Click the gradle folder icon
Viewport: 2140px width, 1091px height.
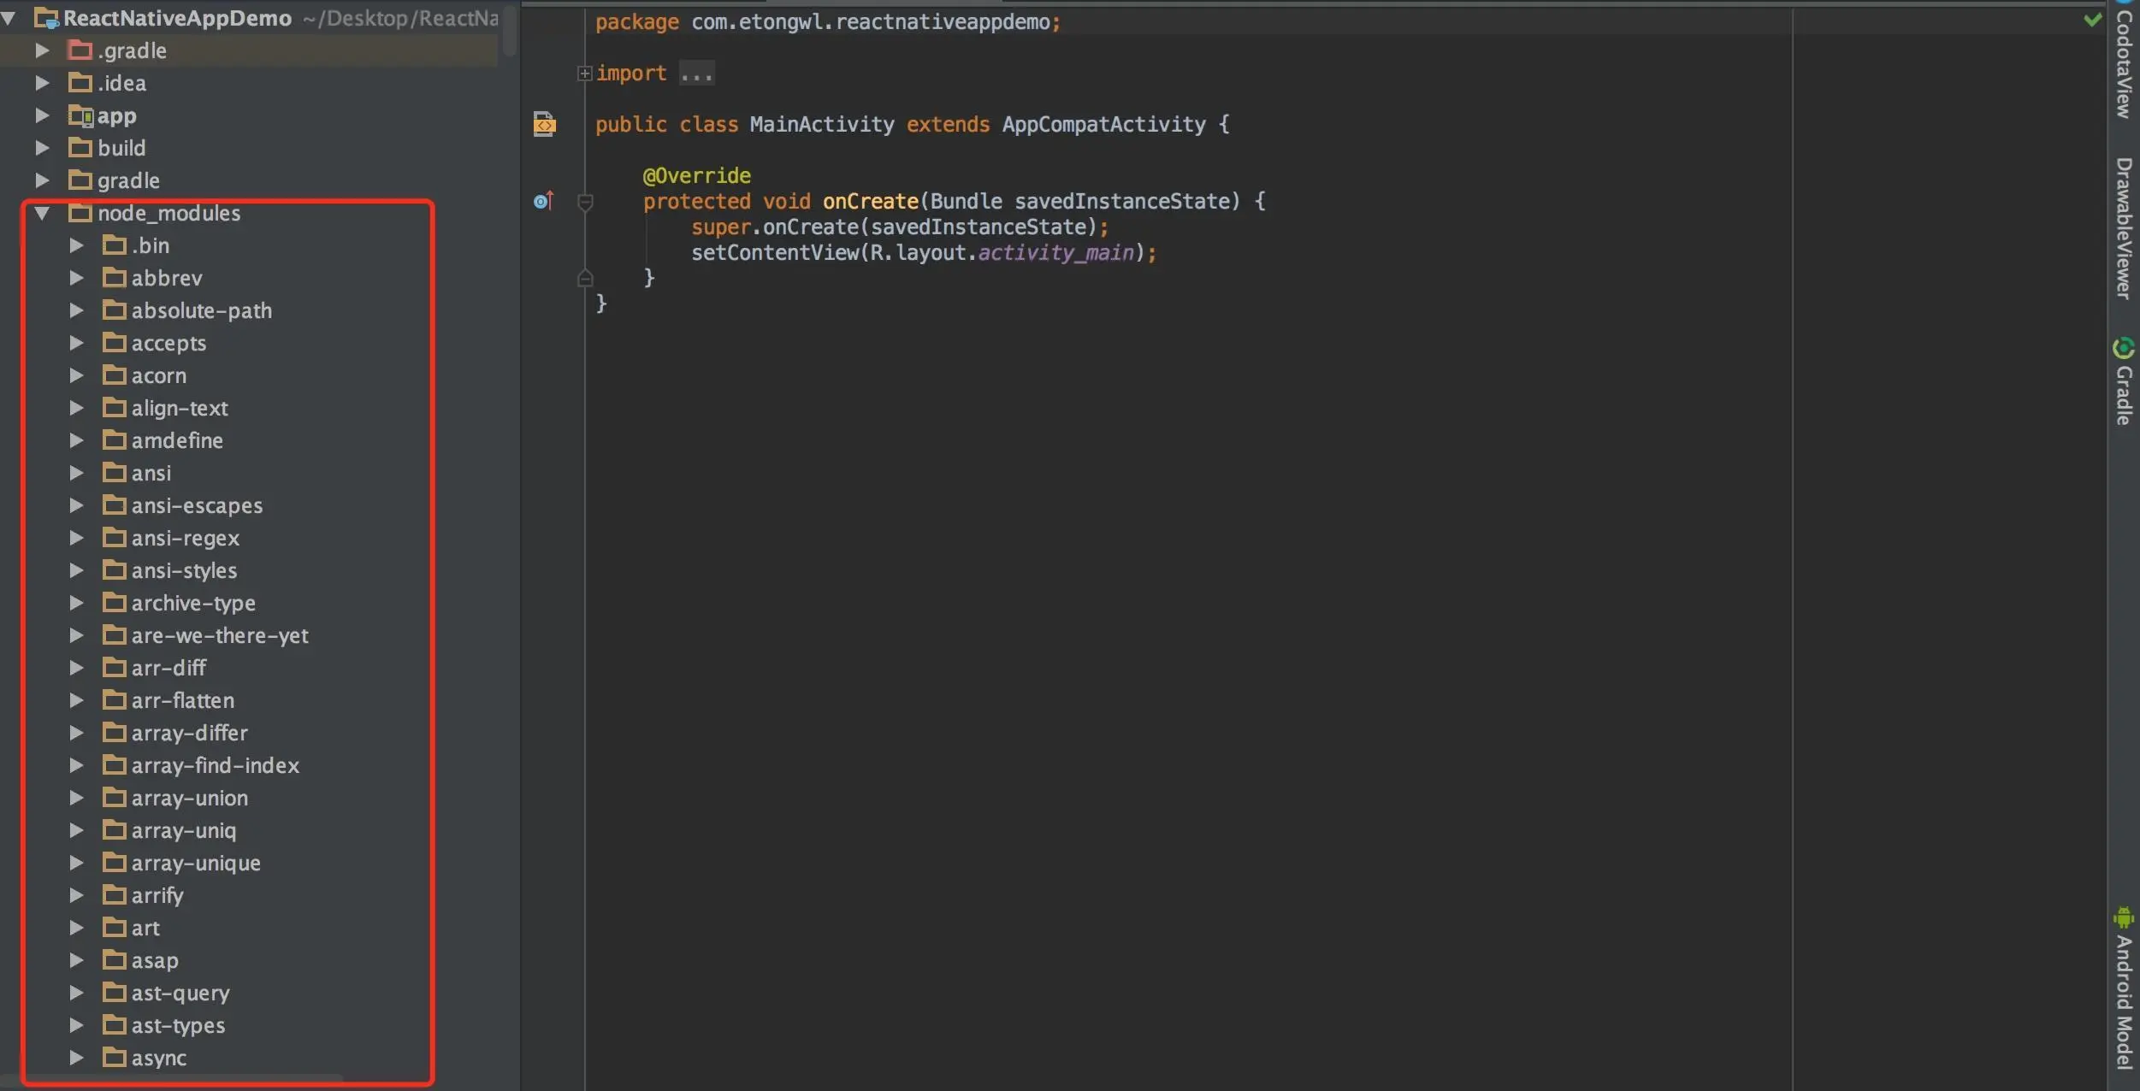pos(80,180)
